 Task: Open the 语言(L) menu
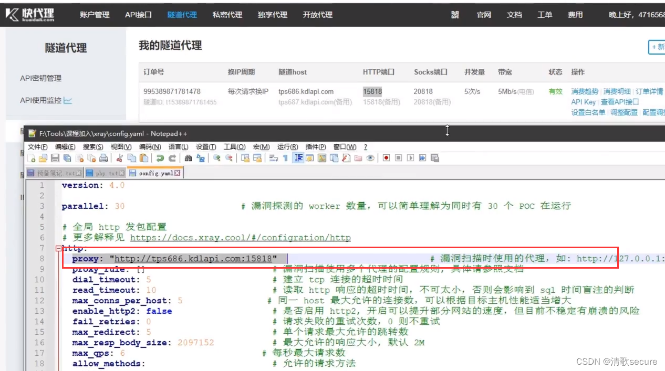click(178, 147)
